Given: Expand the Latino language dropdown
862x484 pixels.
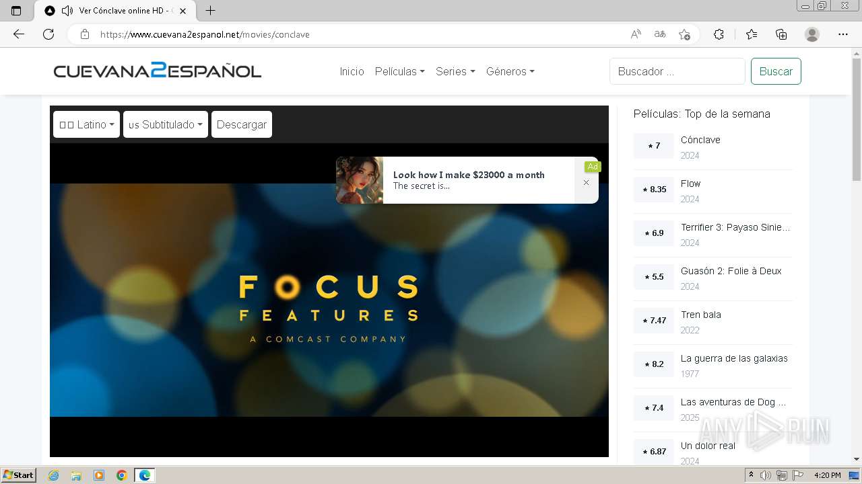Looking at the screenshot, I should [86, 124].
